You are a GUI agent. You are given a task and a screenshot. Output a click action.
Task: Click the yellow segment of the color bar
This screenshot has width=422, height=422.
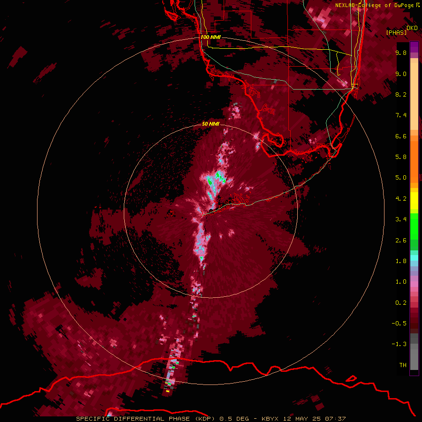click(414, 201)
